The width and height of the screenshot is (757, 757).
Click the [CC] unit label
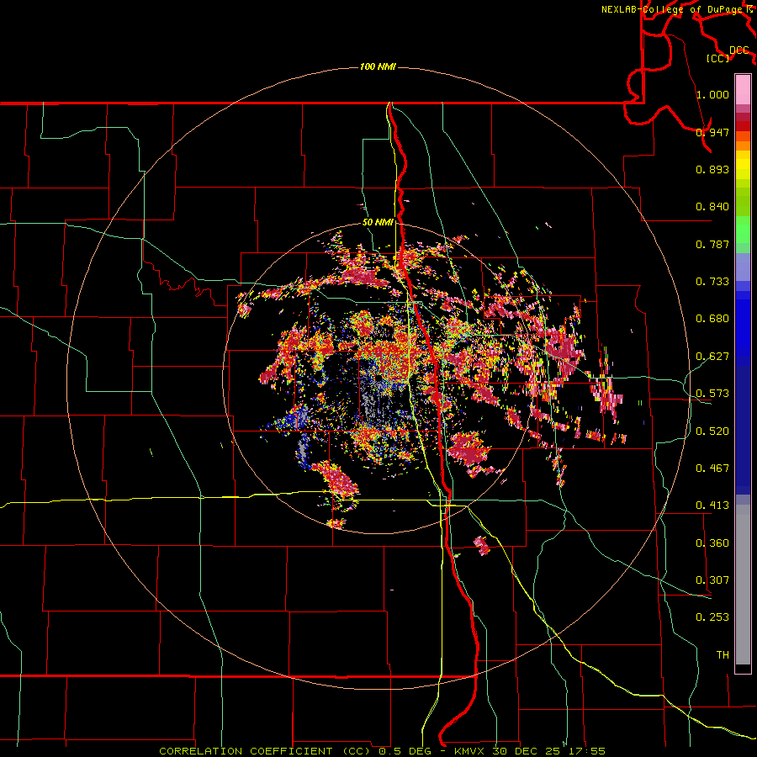click(718, 58)
